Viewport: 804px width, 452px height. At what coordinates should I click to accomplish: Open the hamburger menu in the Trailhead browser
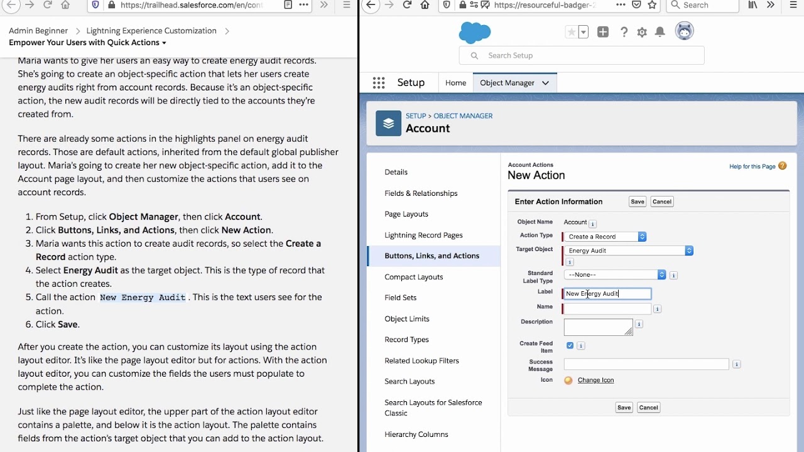(x=347, y=5)
